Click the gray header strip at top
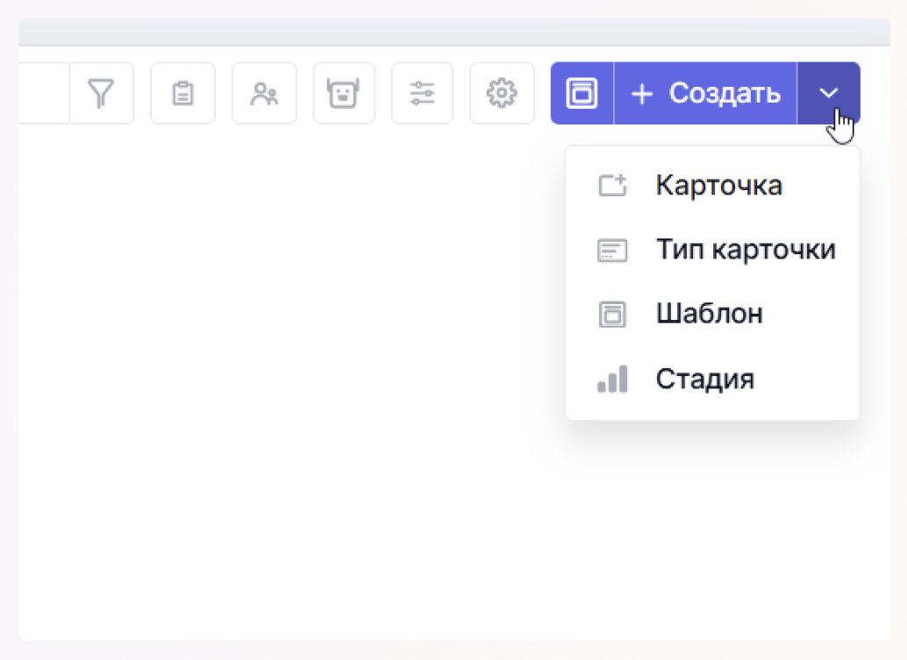907x660 pixels. [453, 32]
